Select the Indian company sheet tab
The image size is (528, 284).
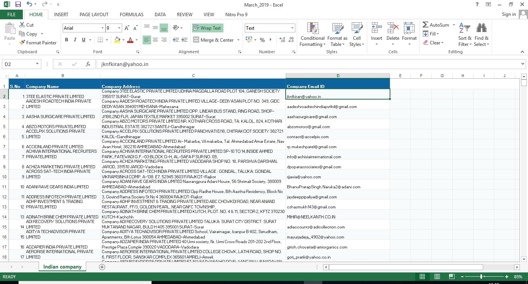tap(62, 267)
